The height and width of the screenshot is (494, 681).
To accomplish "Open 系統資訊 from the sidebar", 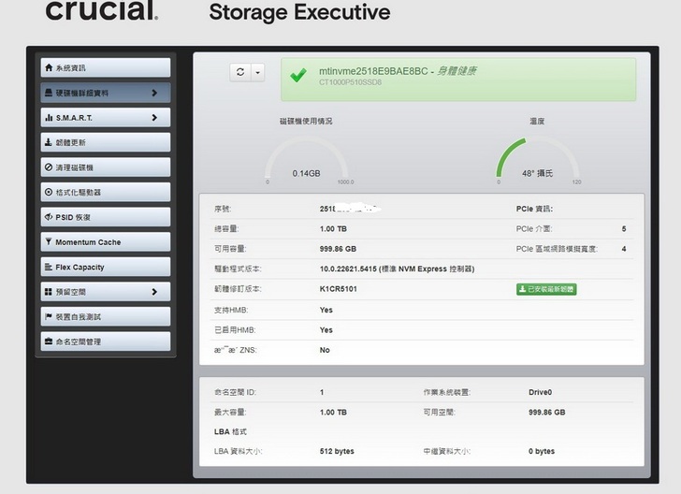I will click(x=105, y=68).
